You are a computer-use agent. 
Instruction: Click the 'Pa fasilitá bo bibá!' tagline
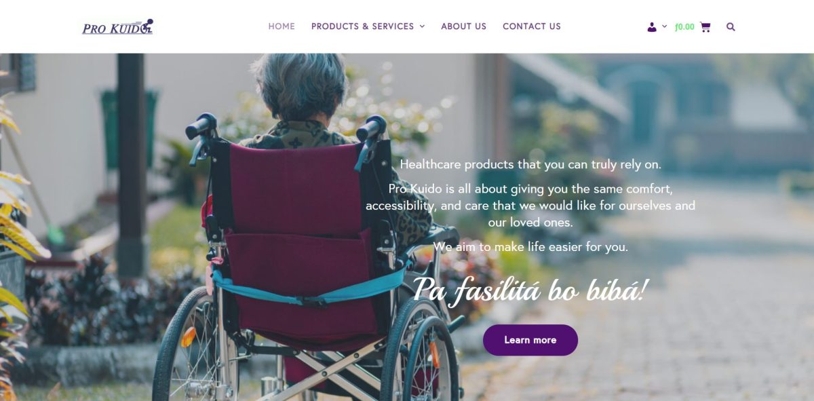pyautogui.click(x=530, y=290)
